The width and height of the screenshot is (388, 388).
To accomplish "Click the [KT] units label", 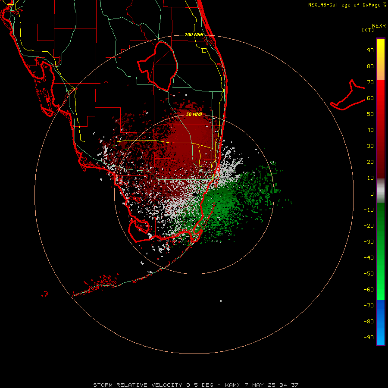I will pos(368,30).
